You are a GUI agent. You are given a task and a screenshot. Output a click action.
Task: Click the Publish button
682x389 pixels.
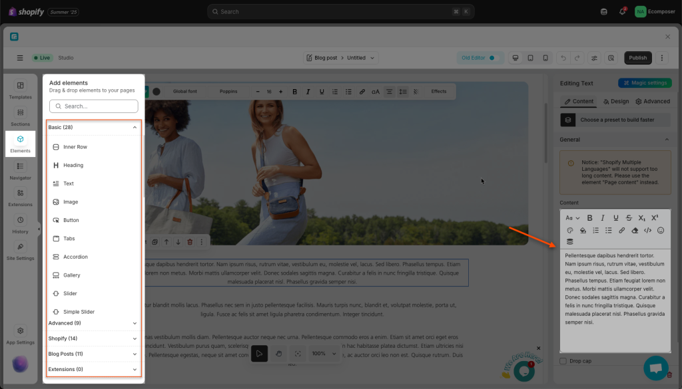tap(637, 58)
